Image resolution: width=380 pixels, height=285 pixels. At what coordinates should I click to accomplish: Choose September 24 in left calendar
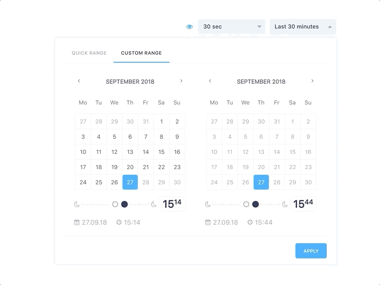coord(83,182)
